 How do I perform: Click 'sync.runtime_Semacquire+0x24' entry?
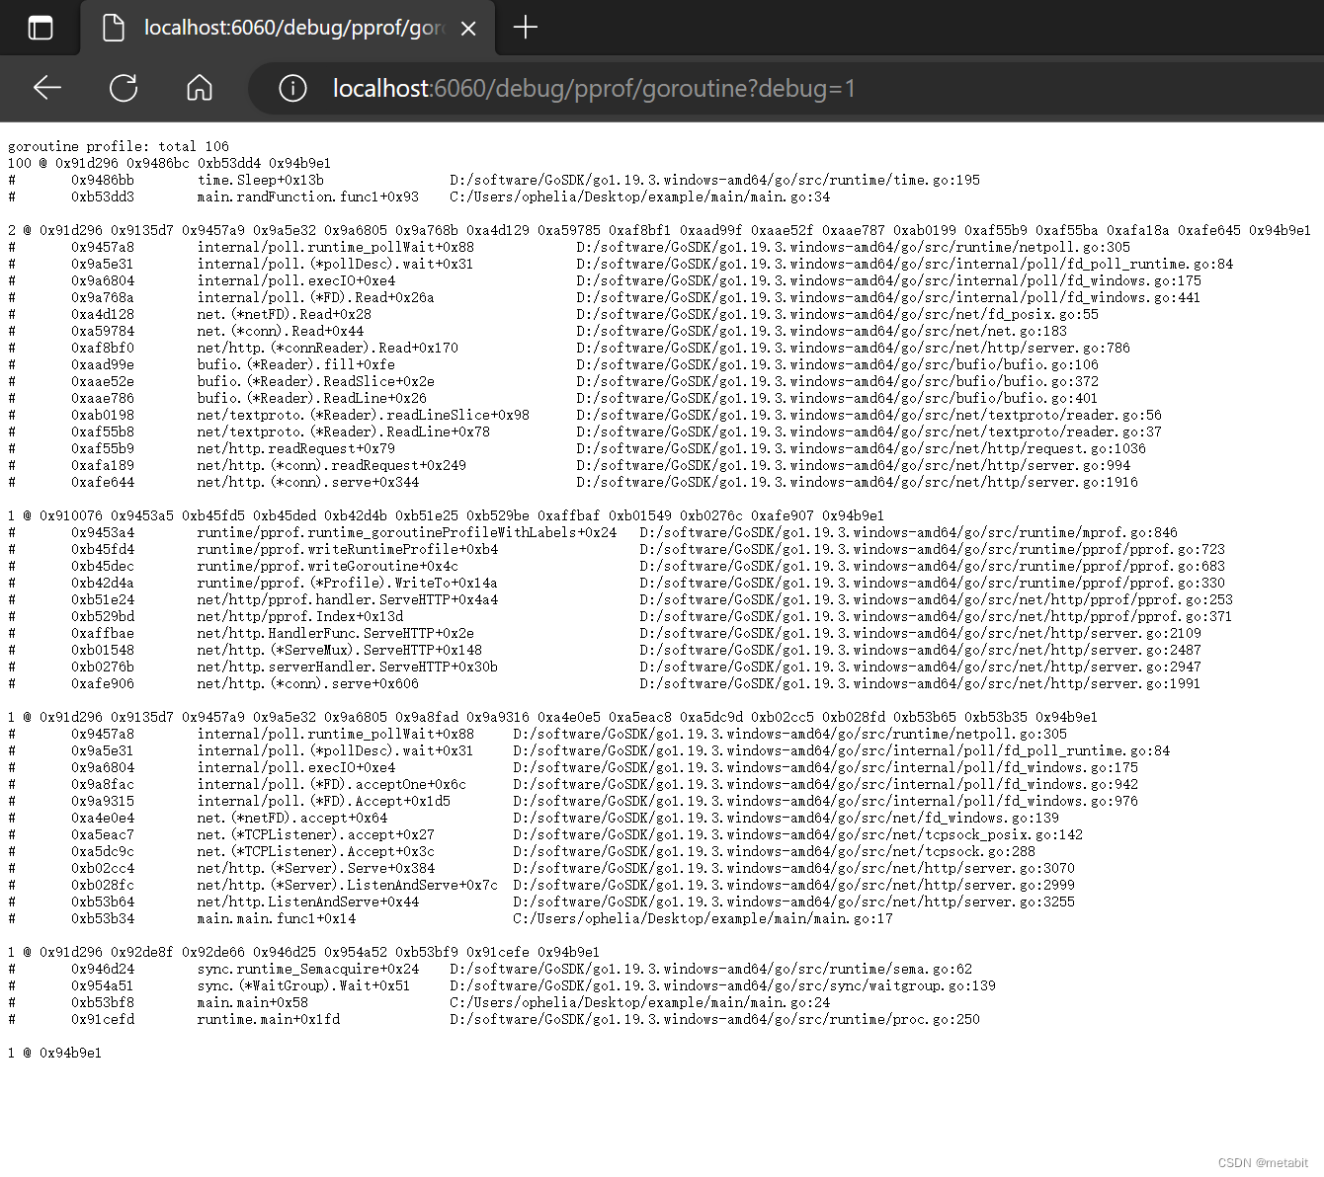(x=307, y=969)
